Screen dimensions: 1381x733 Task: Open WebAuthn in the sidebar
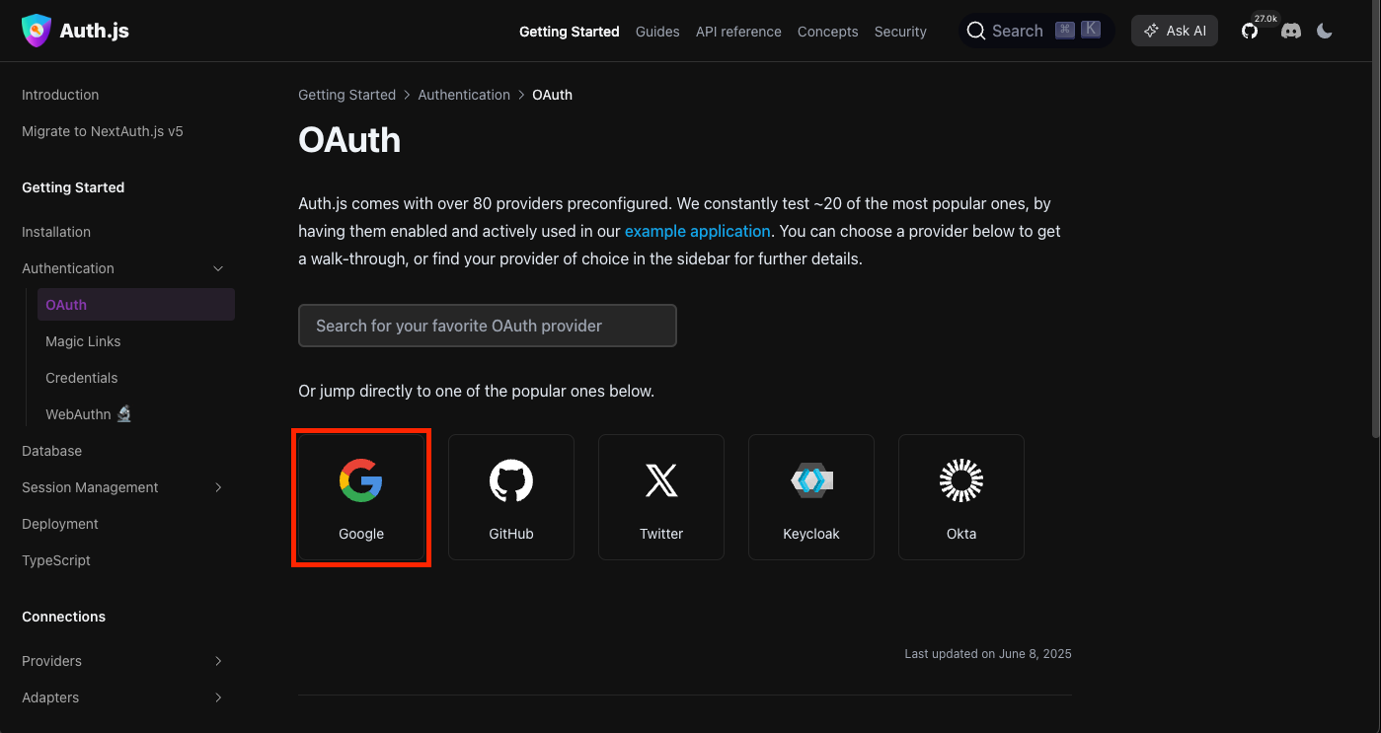(x=88, y=414)
